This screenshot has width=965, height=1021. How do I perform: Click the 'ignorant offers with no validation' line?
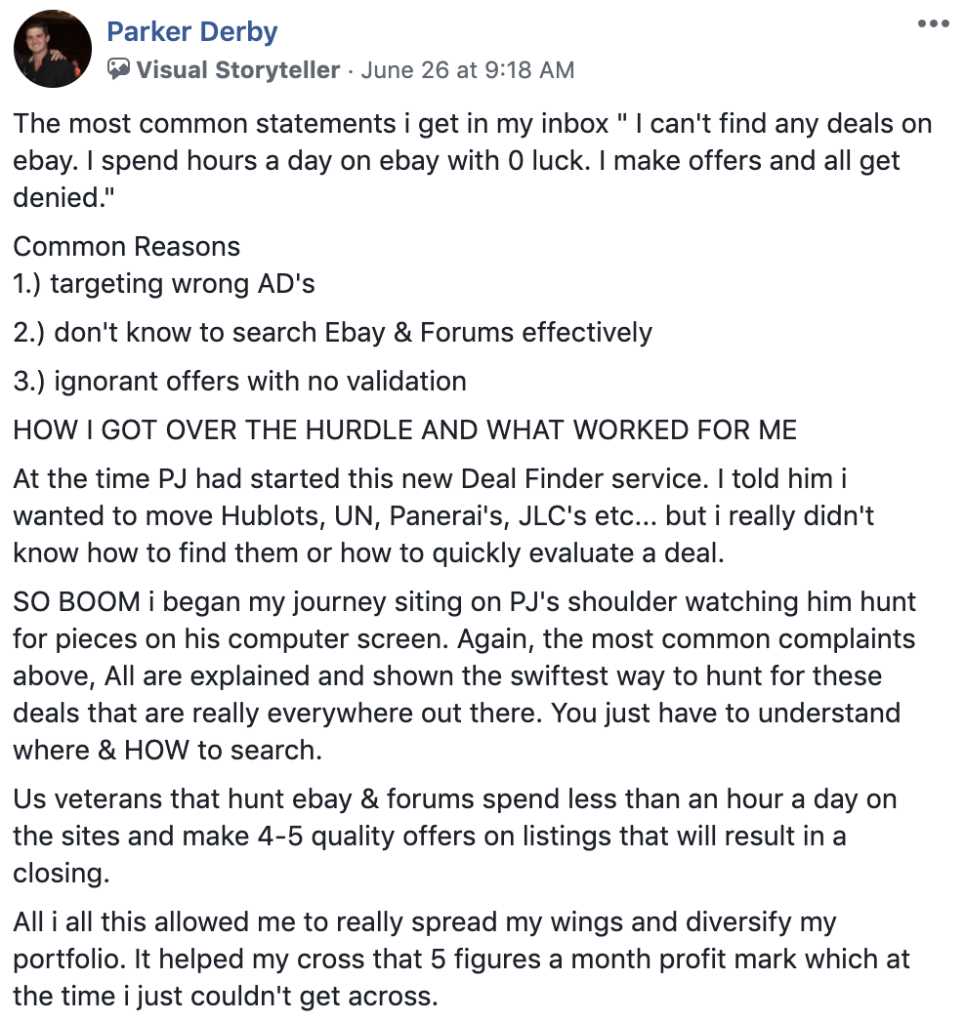(239, 382)
